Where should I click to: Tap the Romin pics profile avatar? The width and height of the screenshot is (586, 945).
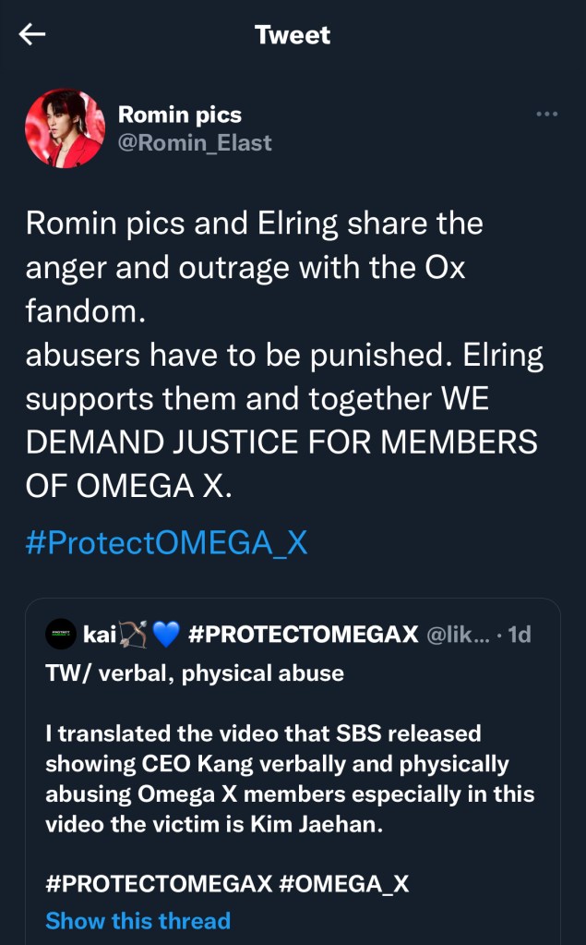tap(65, 127)
